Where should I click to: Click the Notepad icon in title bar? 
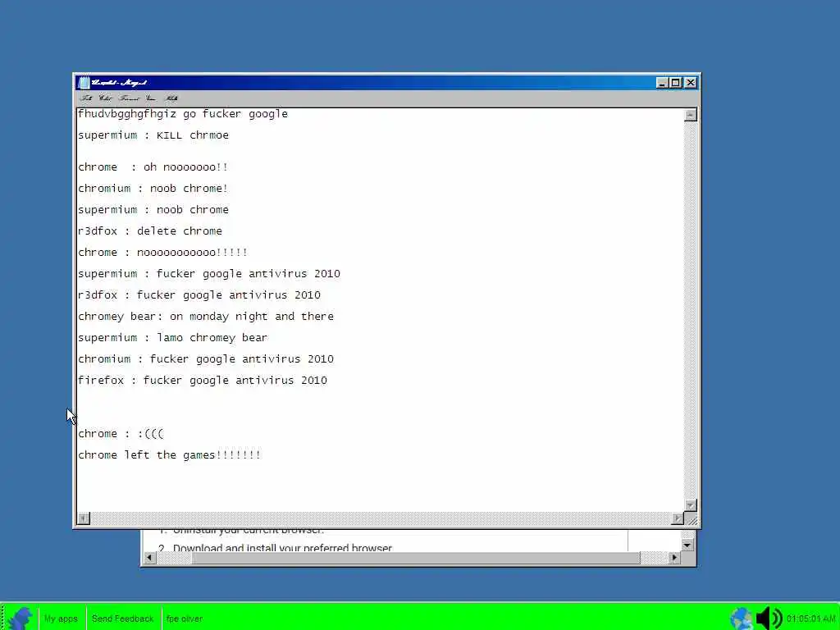pyautogui.click(x=83, y=83)
